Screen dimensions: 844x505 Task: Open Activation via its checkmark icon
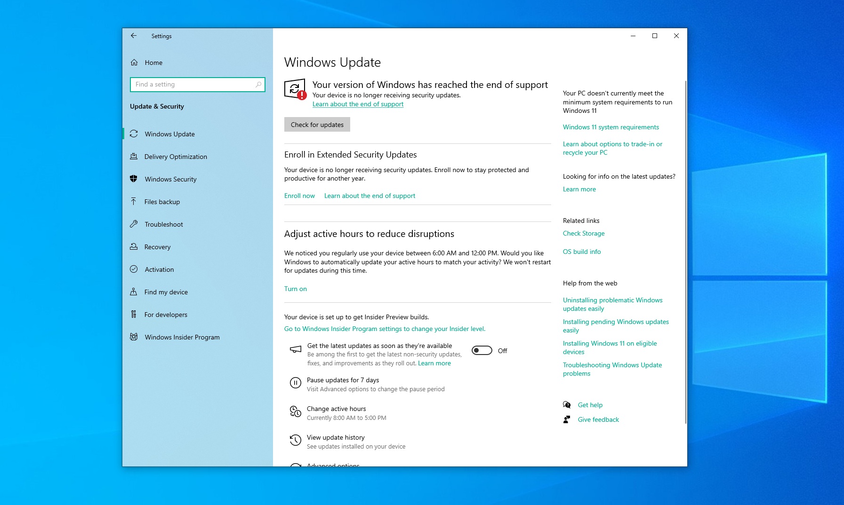[x=134, y=269]
